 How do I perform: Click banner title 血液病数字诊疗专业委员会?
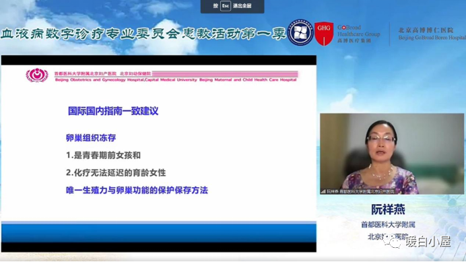coord(90,34)
